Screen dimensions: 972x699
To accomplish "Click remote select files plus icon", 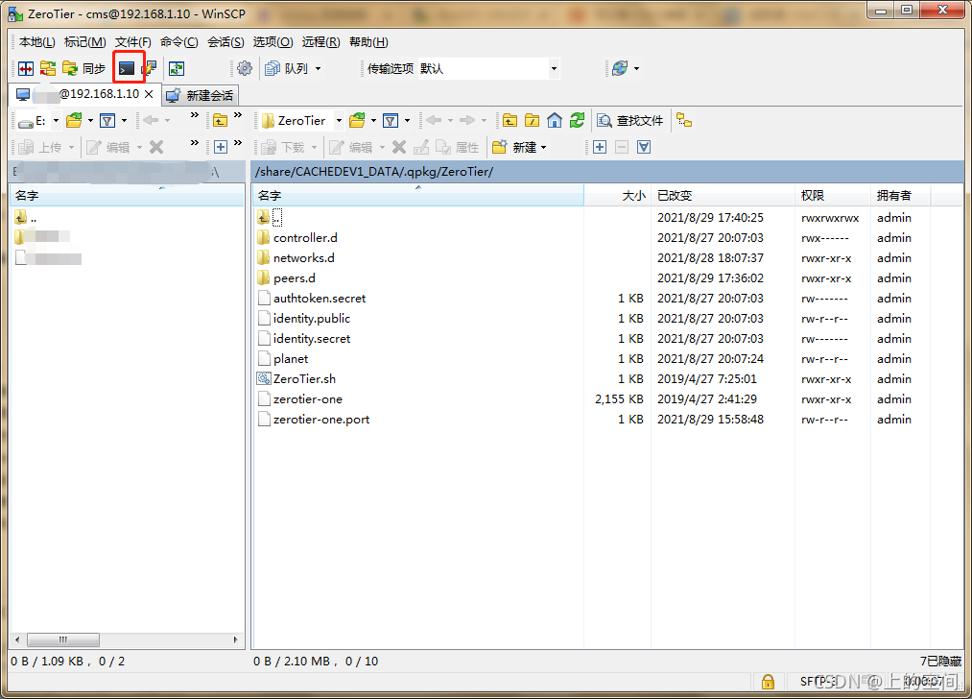I will (600, 147).
